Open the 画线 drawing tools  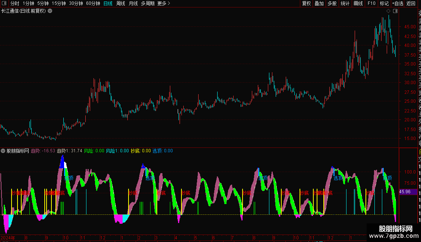pos(358,3)
